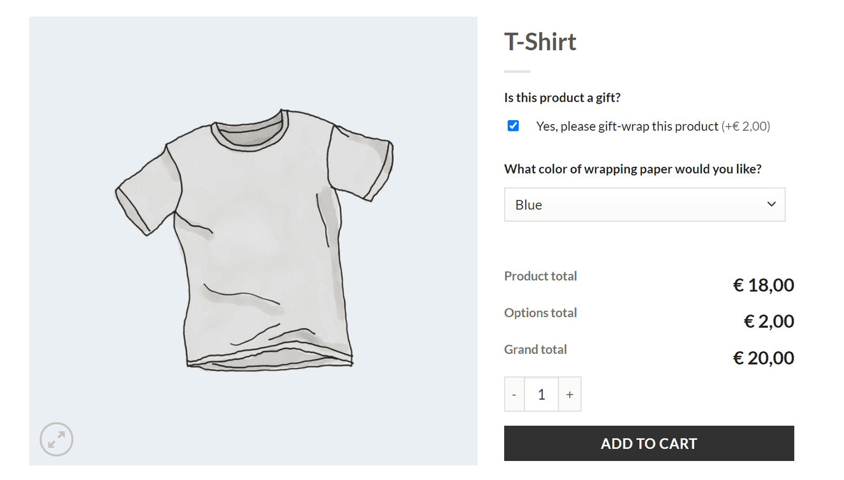Click the "Is this product a gift?" heading
Screen dimensions: 844x480
click(562, 98)
